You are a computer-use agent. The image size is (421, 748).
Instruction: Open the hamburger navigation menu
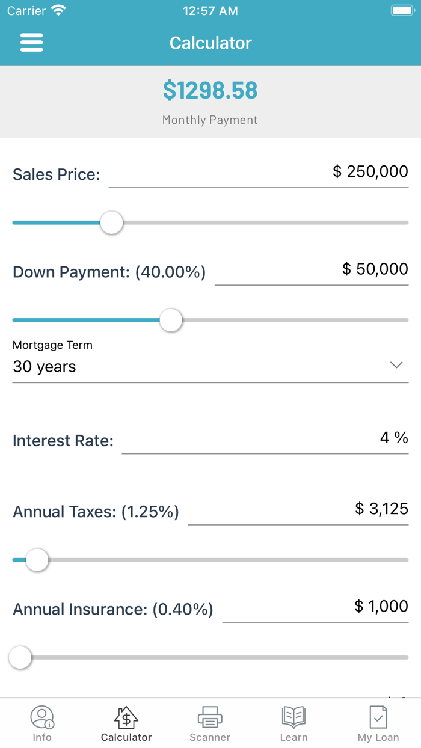(x=31, y=42)
